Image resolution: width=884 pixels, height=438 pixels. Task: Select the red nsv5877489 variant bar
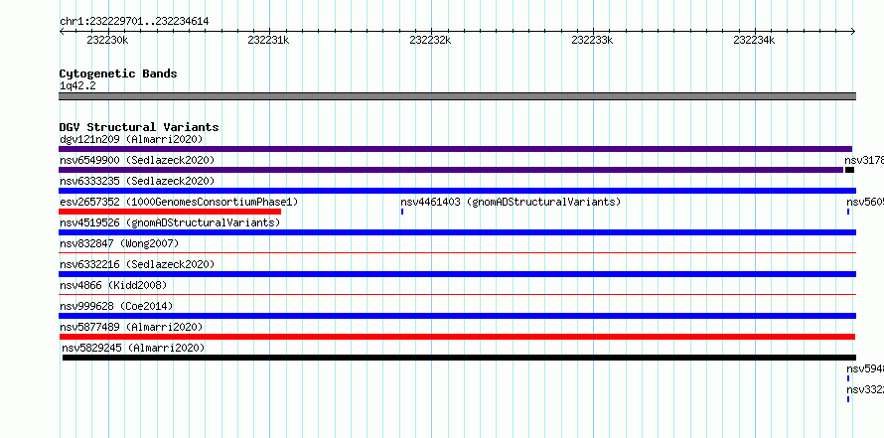point(457,337)
